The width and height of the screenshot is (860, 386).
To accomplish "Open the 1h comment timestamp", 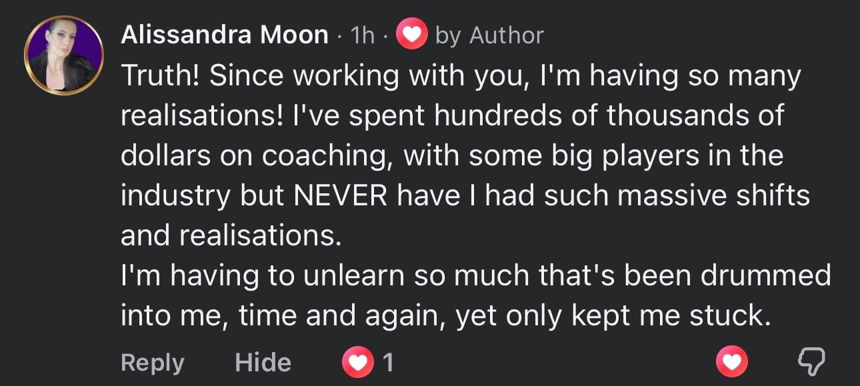I will click(362, 36).
